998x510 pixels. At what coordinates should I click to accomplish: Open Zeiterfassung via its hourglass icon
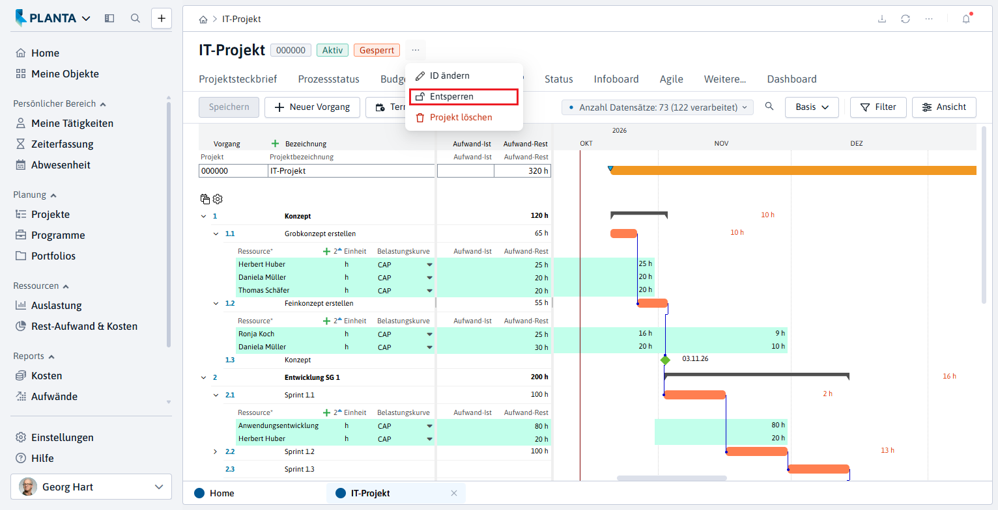[21, 144]
